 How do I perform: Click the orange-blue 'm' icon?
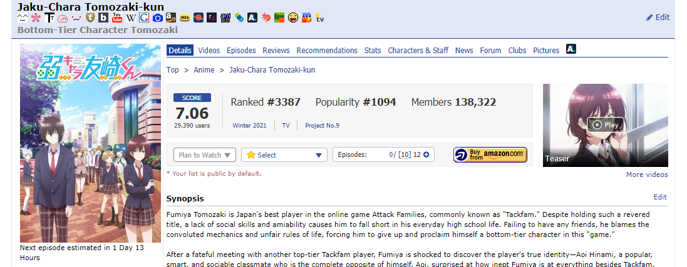pos(307,18)
